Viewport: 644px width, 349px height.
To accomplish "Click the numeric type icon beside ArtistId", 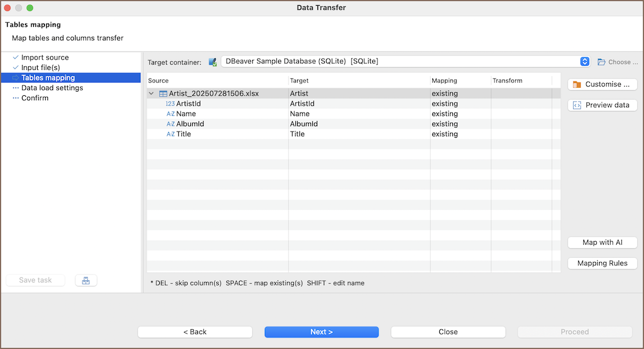I will pyautogui.click(x=170, y=104).
